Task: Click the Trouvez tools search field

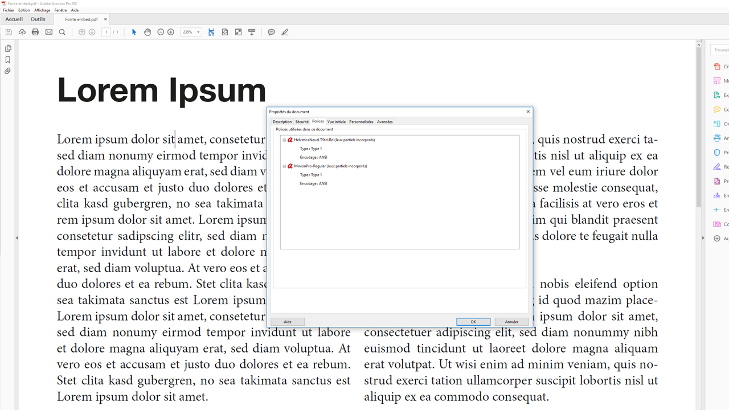Action: point(720,50)
